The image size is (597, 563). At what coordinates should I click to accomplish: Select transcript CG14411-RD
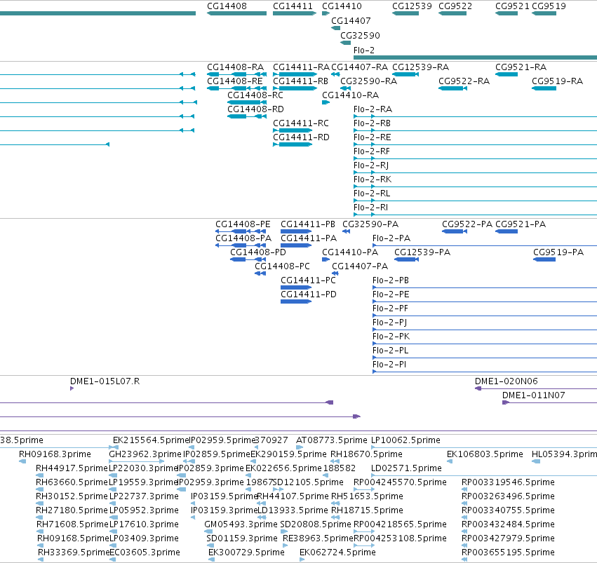301,137
